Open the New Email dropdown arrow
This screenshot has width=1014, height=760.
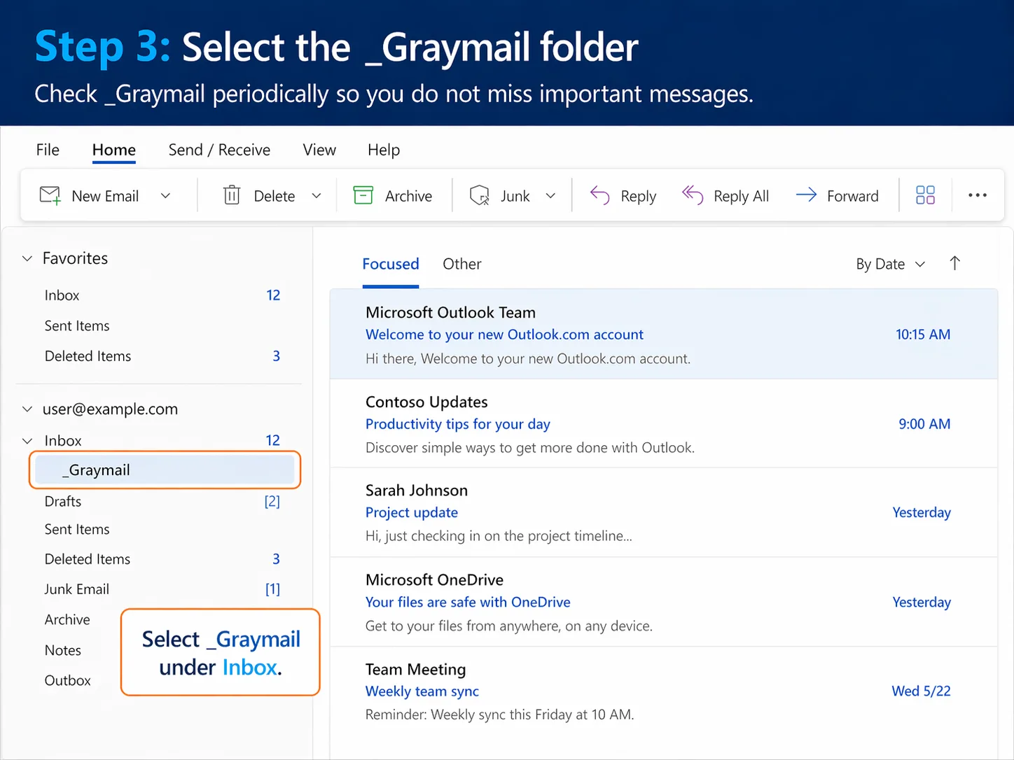click(165, 196)
